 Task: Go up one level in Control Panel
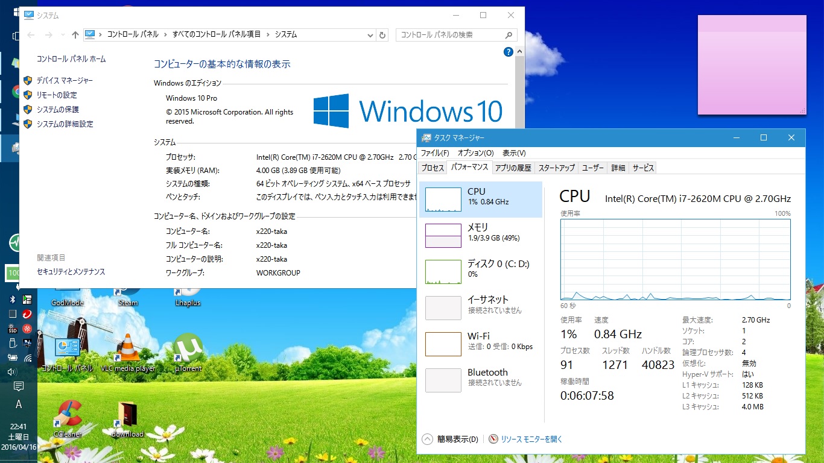[75, 35]
